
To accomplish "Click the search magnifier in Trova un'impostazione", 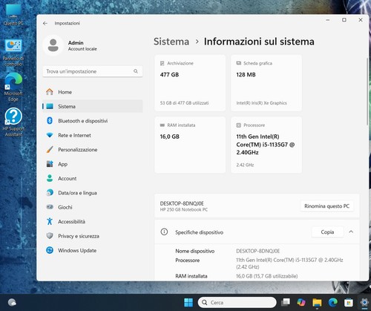I will [136, 71].
